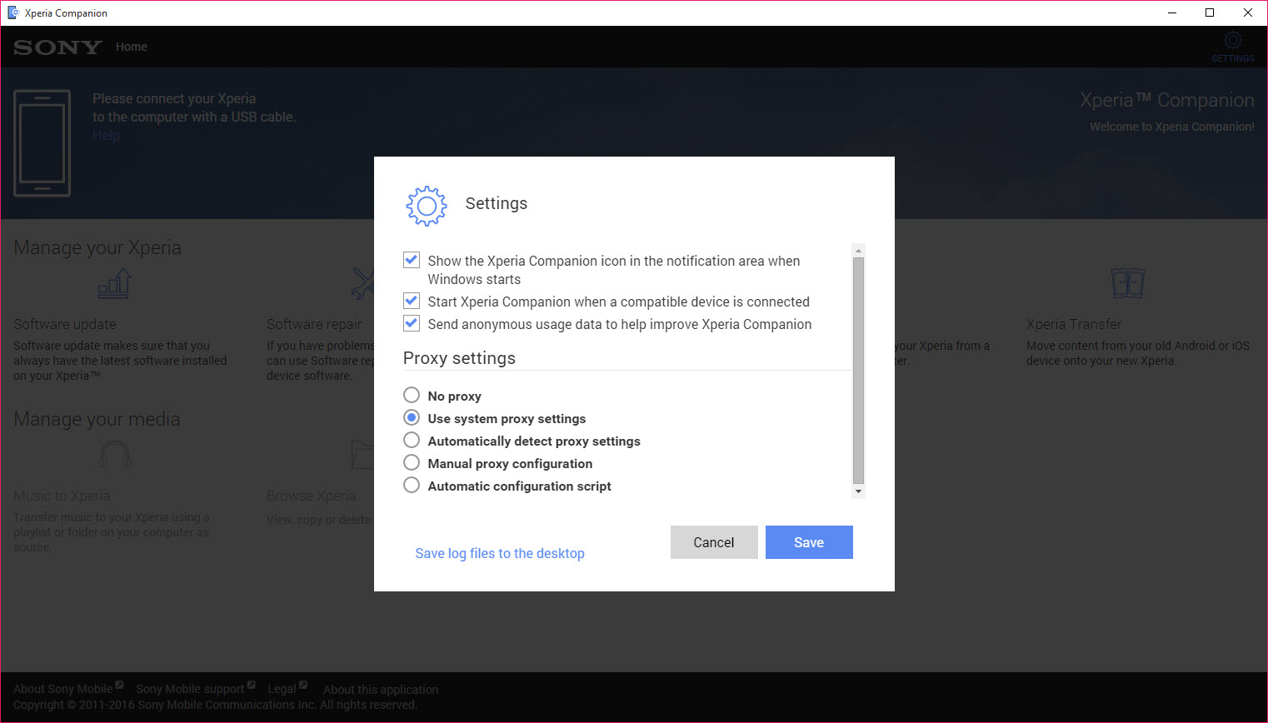The width and height of the screenshot is (1268, 723).
Task: Uncheck Send anonymous usage data option
Action: [412, 323]
